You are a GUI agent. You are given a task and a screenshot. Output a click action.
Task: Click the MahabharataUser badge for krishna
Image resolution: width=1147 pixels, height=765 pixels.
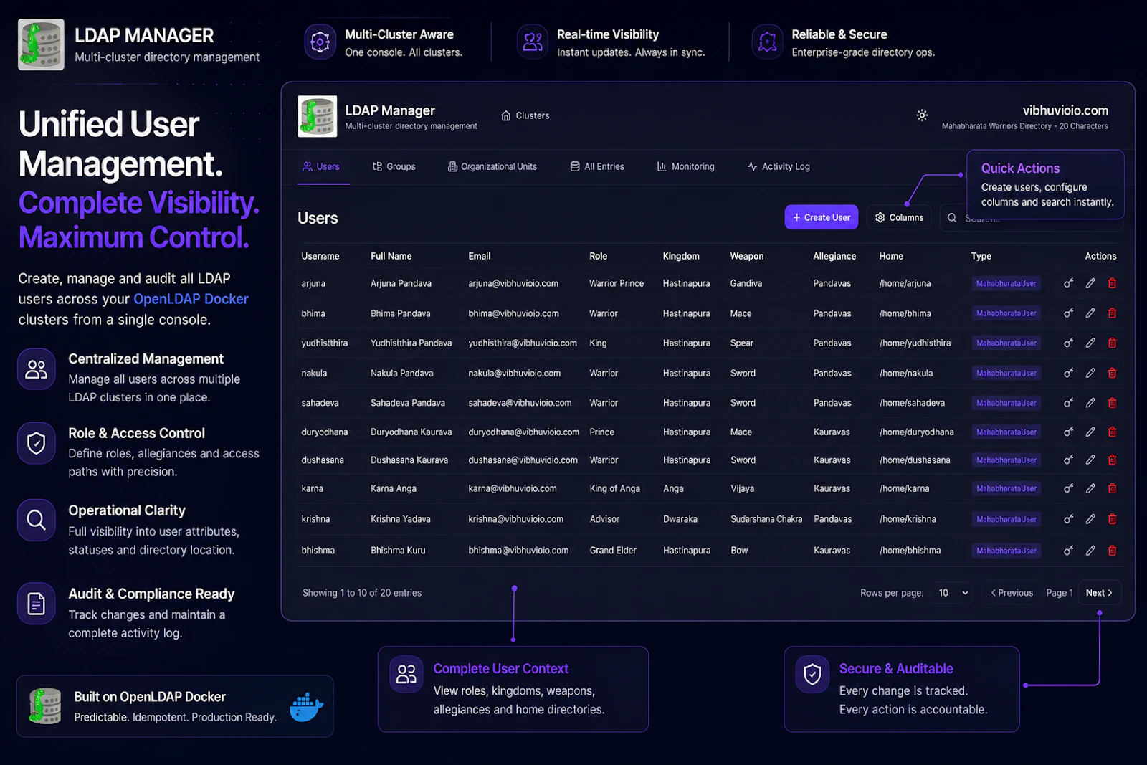(1006, 519)
